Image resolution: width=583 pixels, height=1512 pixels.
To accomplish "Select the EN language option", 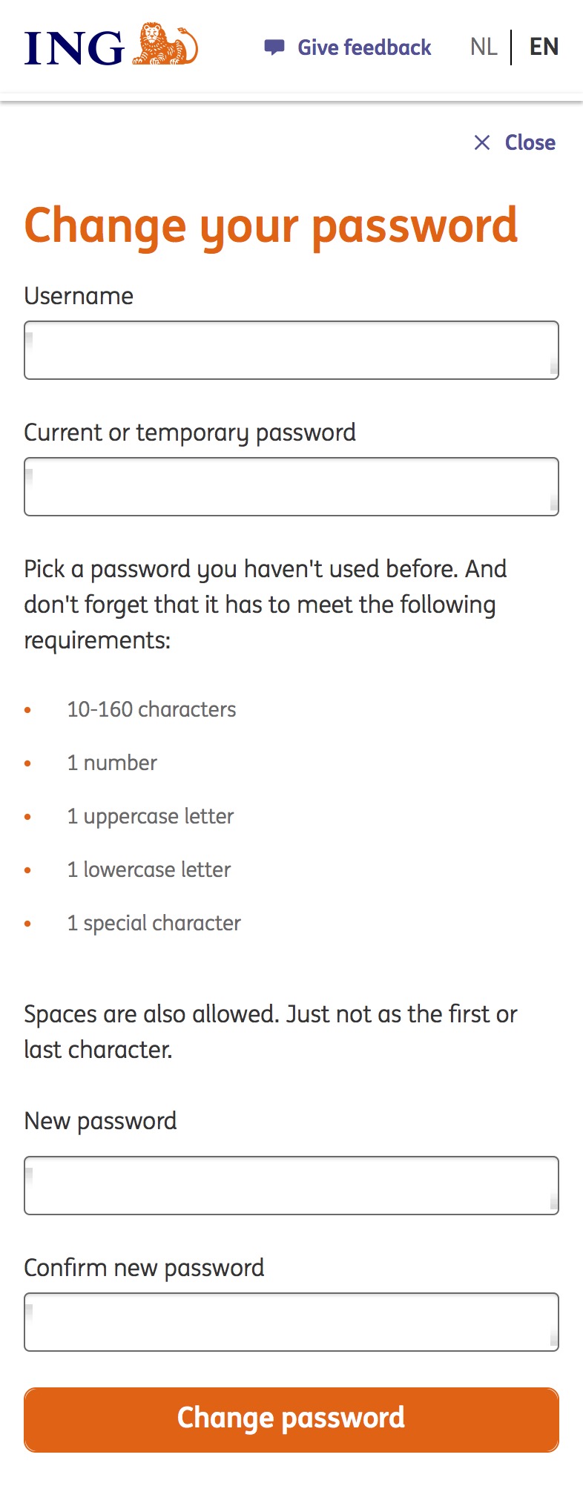I will pos(544,47).
